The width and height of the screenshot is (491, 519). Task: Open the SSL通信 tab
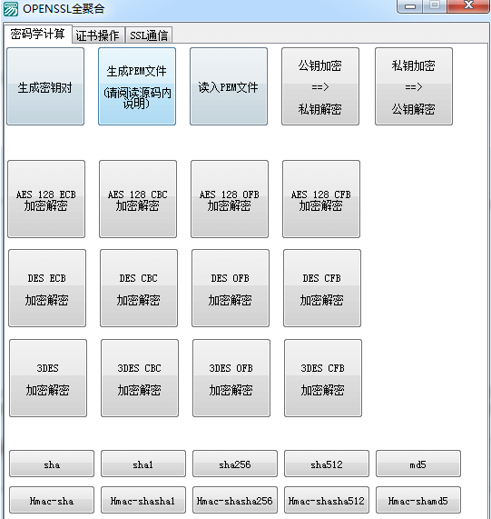[149, 35]
